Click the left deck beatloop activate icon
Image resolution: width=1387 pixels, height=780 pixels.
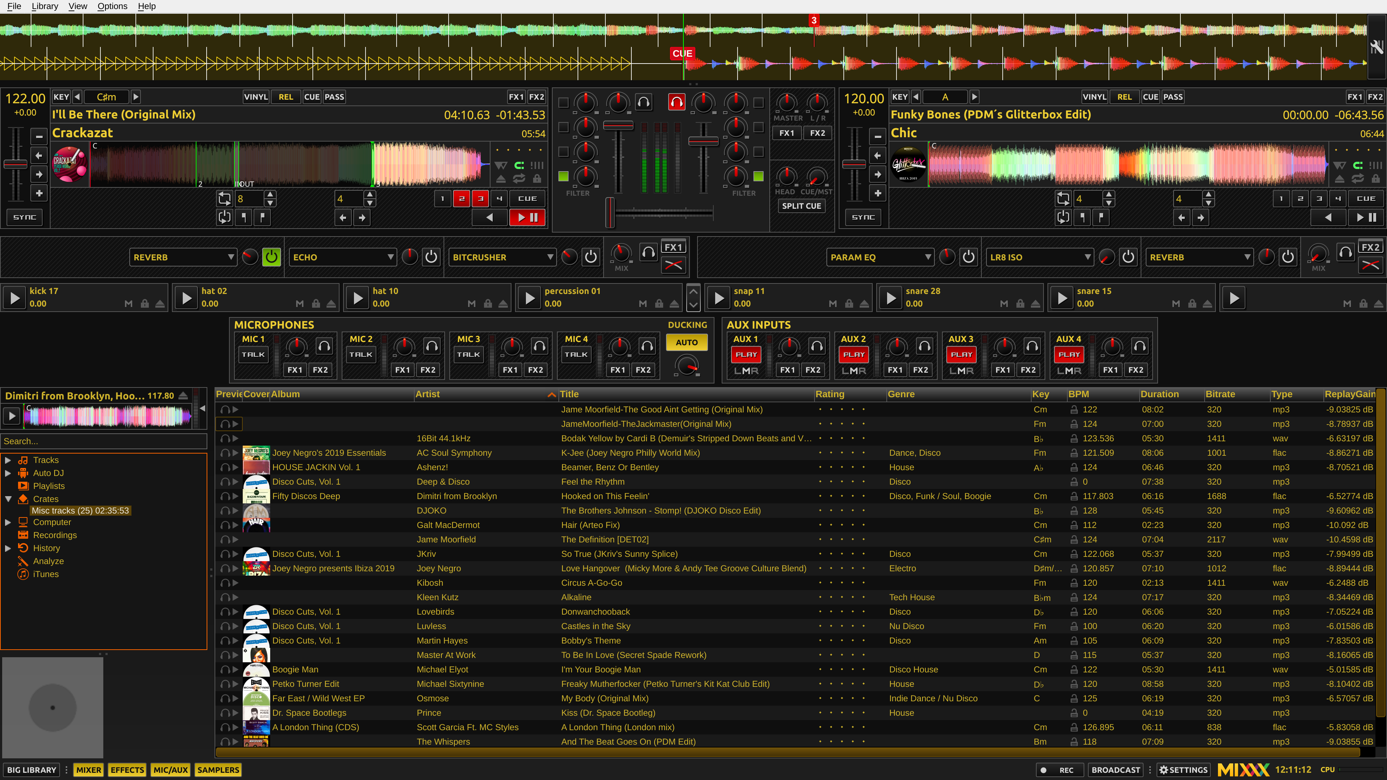[x=224, y=199]
